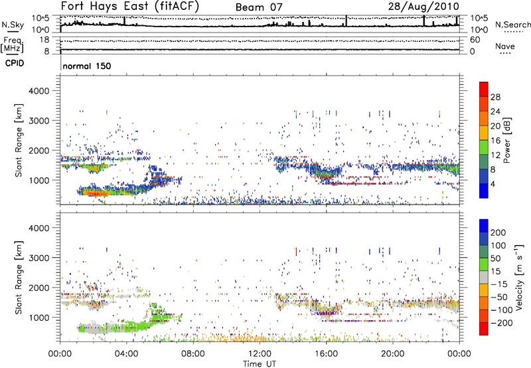Image resolution: width=531 pixels, height=368 pixels.
Task: Click the red top segment of Power colorbar
Action: [x=484, y=89]
